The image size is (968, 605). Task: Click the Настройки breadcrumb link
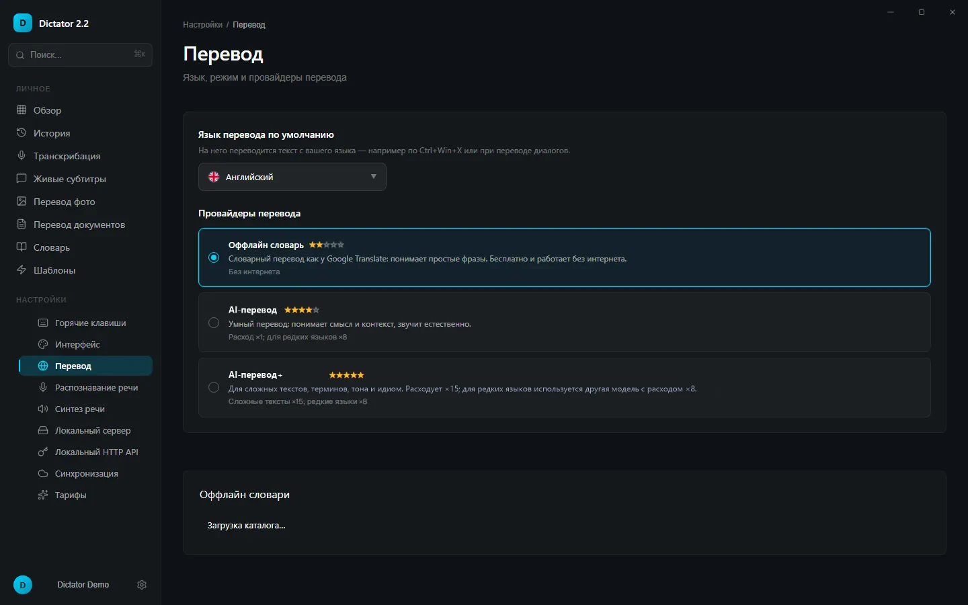[202, 25]
